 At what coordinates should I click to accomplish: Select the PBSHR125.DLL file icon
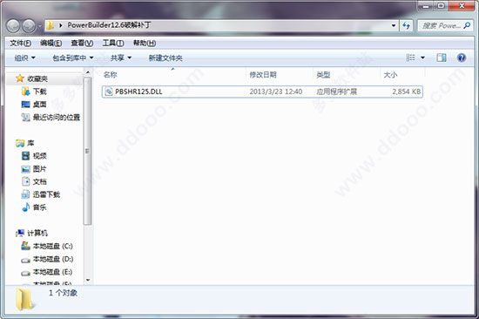[x=109, y=92]
